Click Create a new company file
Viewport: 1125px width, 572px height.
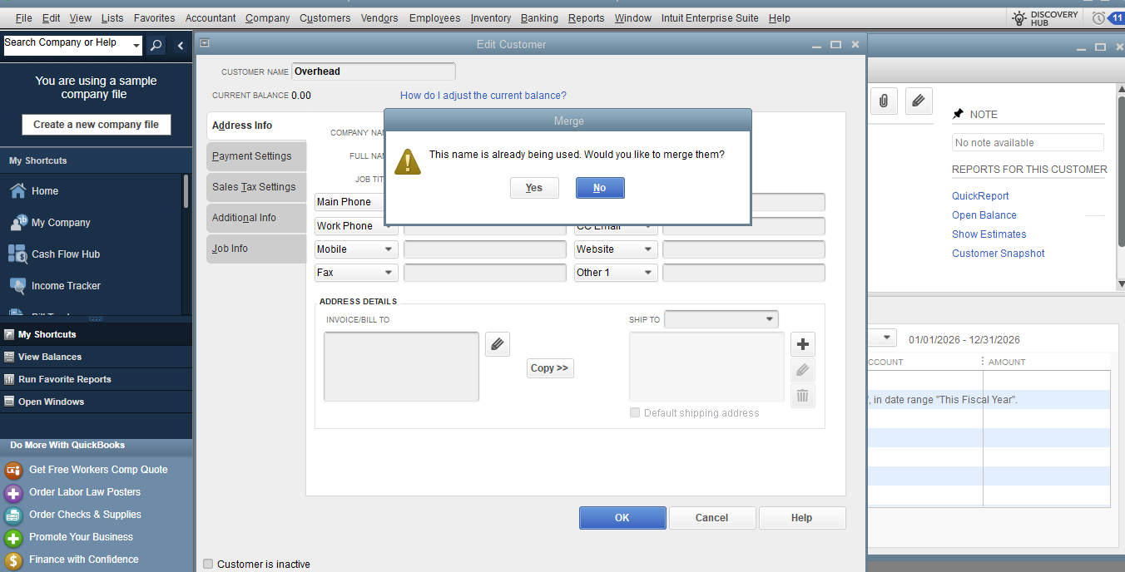[x=97, y=125]
